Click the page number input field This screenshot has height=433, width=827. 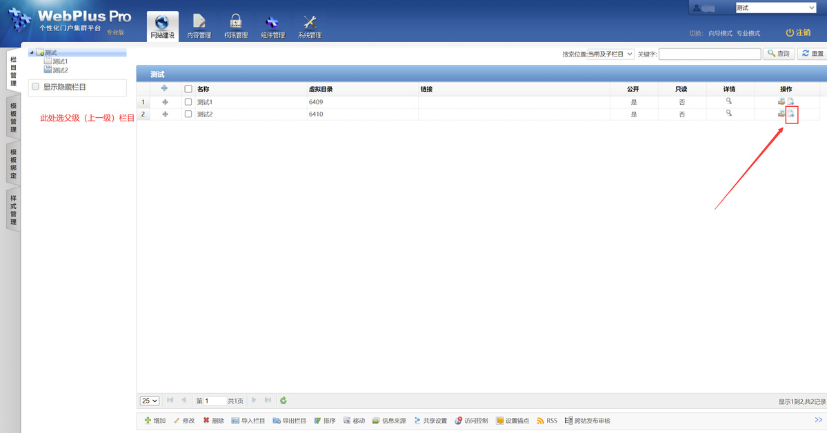click(x=215, y=401)
